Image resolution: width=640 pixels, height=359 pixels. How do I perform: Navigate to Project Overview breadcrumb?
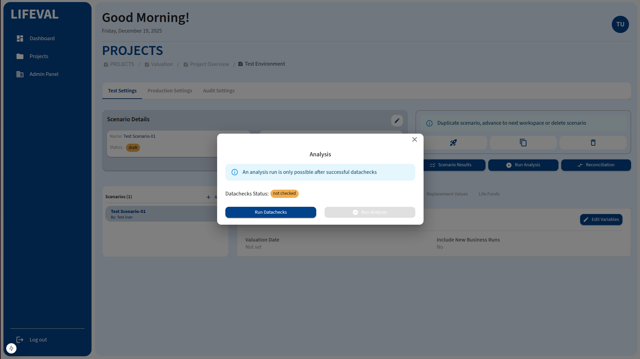pos(209,64)
